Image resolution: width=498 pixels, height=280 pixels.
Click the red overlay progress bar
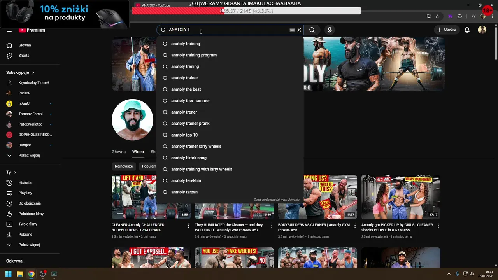246,11
